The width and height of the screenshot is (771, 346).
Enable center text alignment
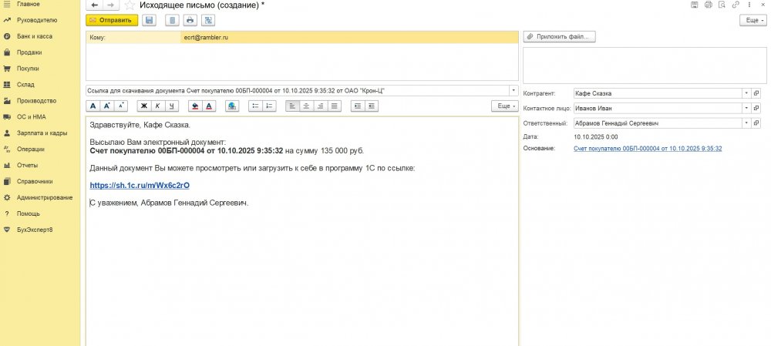306,106
